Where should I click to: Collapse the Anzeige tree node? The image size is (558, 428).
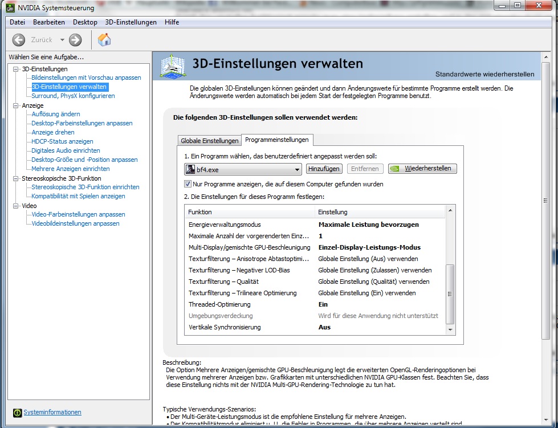tap(15, 105)
